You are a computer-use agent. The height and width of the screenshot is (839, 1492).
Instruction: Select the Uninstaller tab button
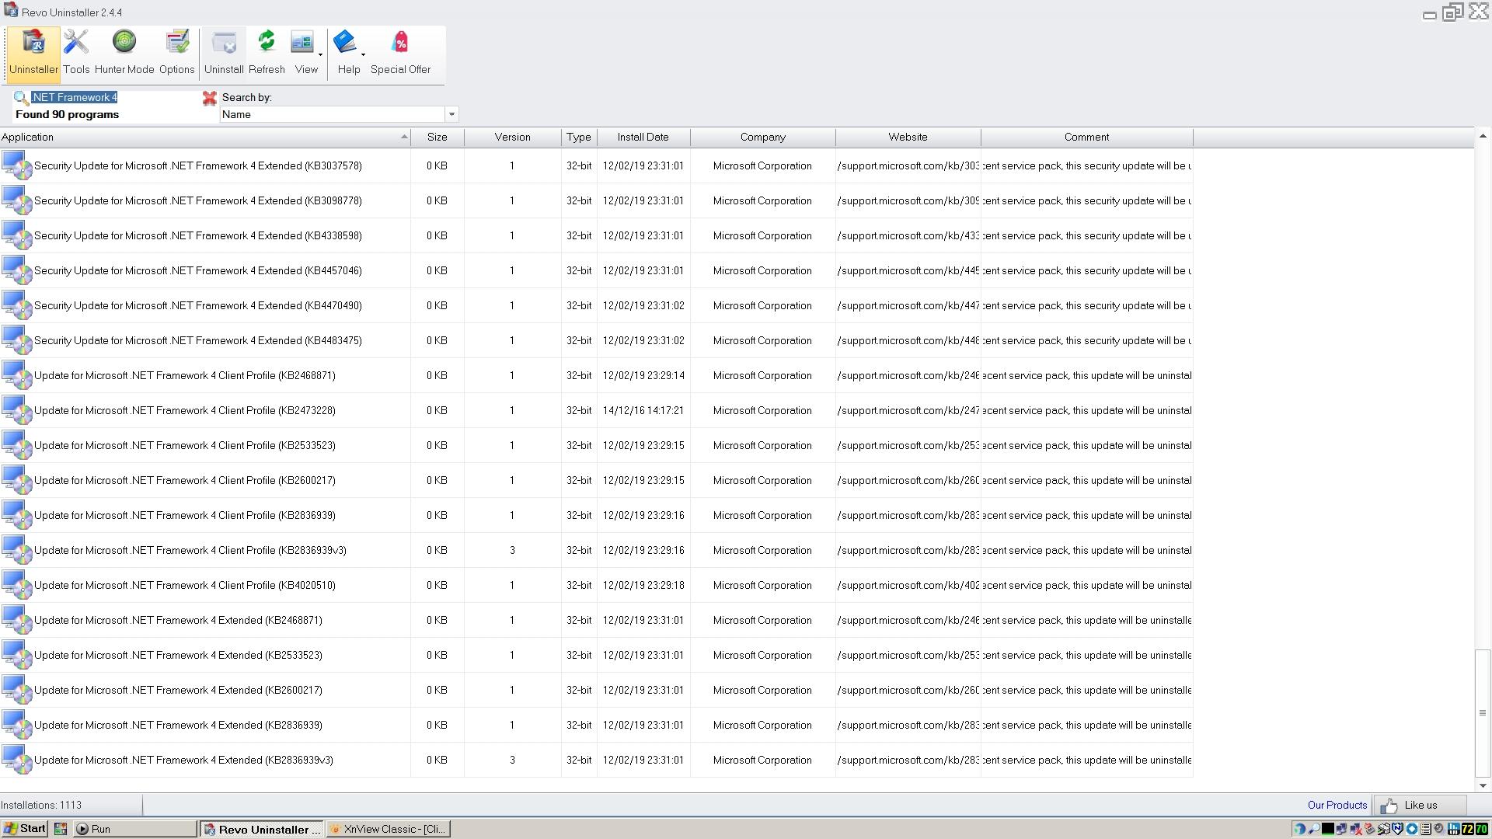[x=33, y=53]
